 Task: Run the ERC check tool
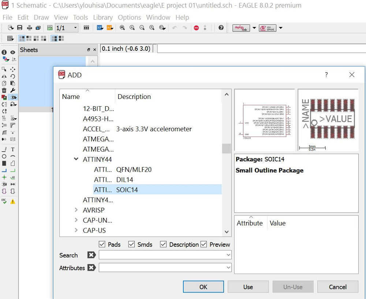4,201
